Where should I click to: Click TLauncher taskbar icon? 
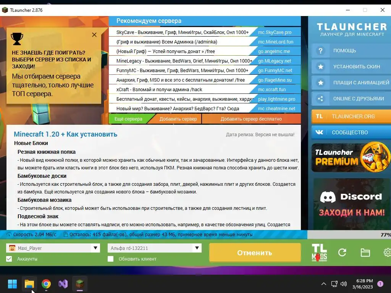pyautogui.click(x=80, y=284)
